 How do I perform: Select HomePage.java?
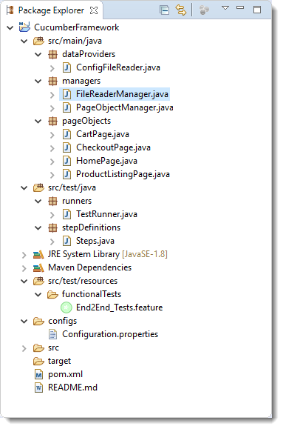pyautogui.click(x=106, y=161)
